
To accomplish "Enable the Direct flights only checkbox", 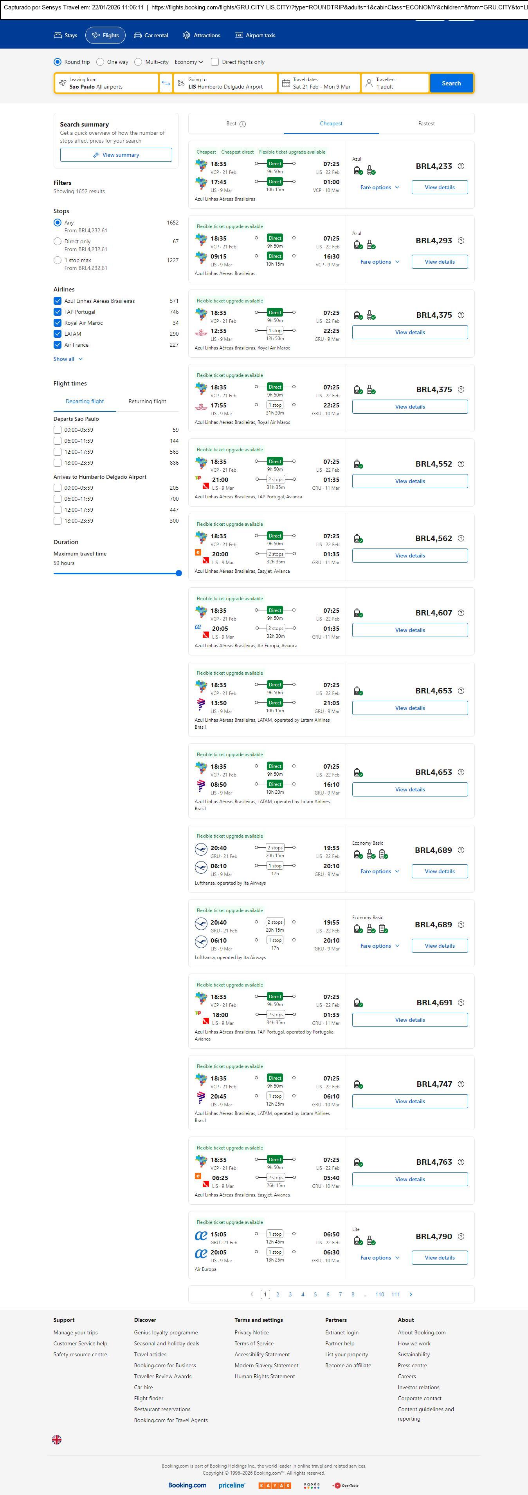I will coord(215,62).
